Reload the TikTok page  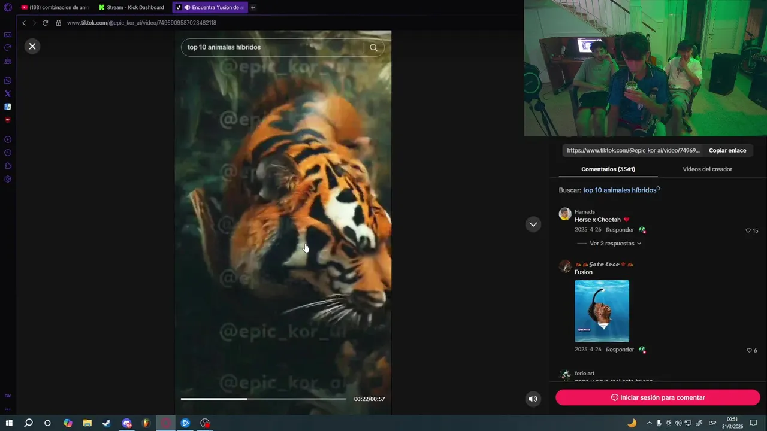[x=45, y=23]
